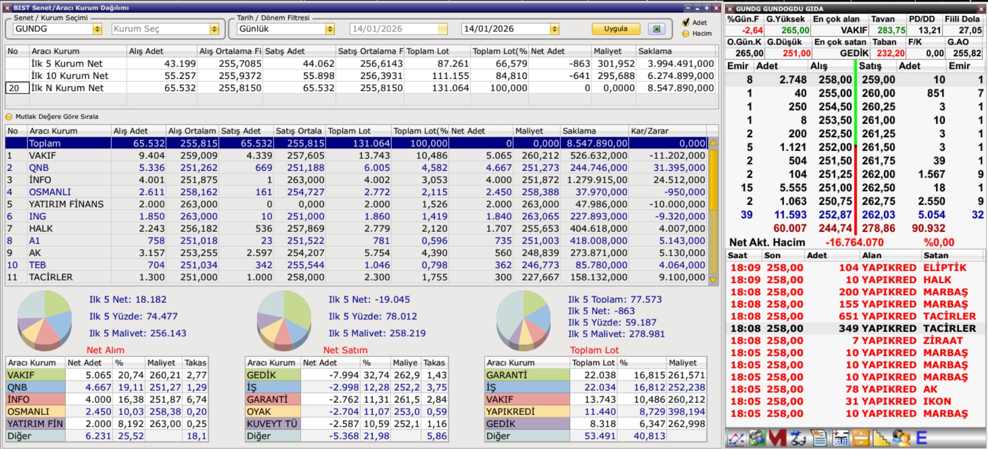Open the Günlük period filter dropdown
This screenshot has height=449, width=988.
coord(330,29)
